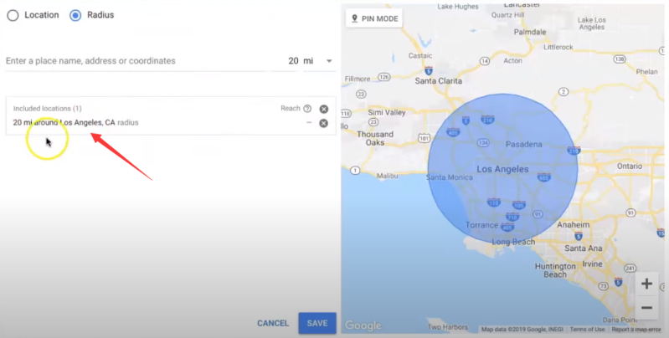Click the Included locations header
669x338 pixels.
point(48,109)
